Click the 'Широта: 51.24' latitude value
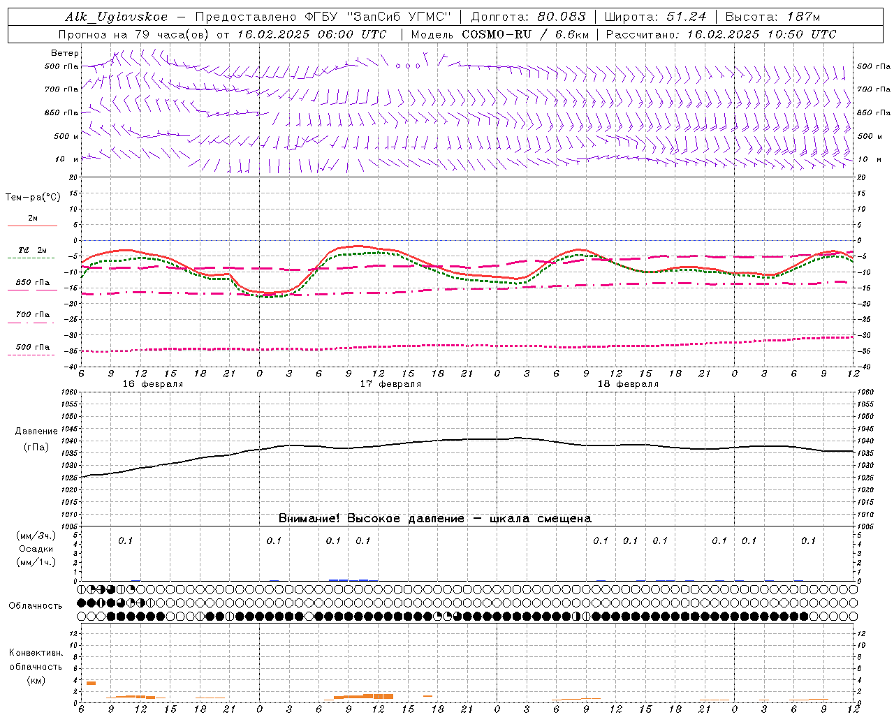Image resolution: width=894 pixels, height=715 pixels. pos(655,17)
